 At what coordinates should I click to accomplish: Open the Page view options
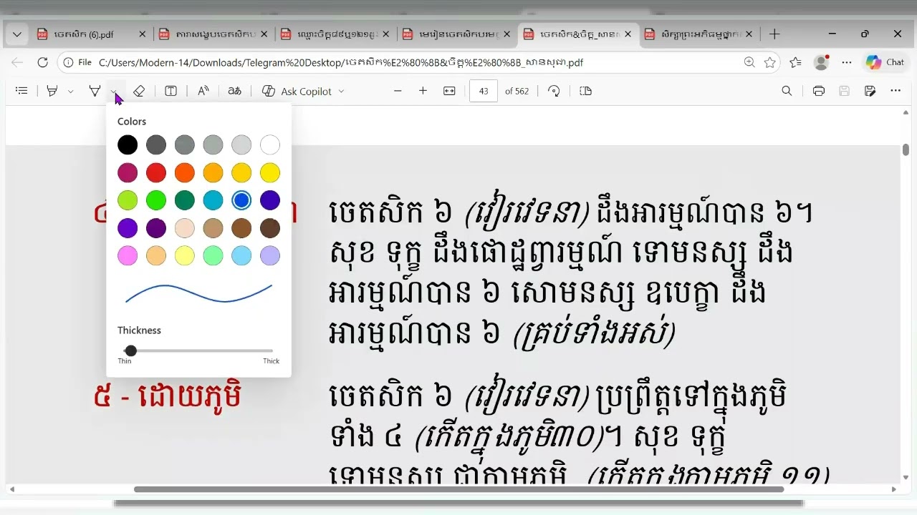[x=585, y=91]
